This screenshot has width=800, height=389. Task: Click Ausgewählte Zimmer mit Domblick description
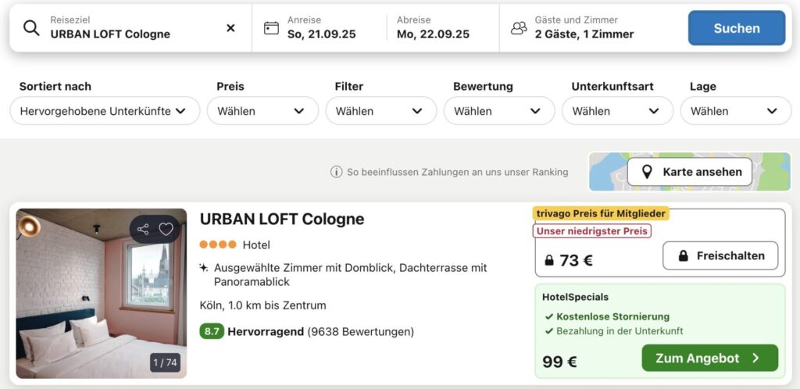[x=351, y=275]
